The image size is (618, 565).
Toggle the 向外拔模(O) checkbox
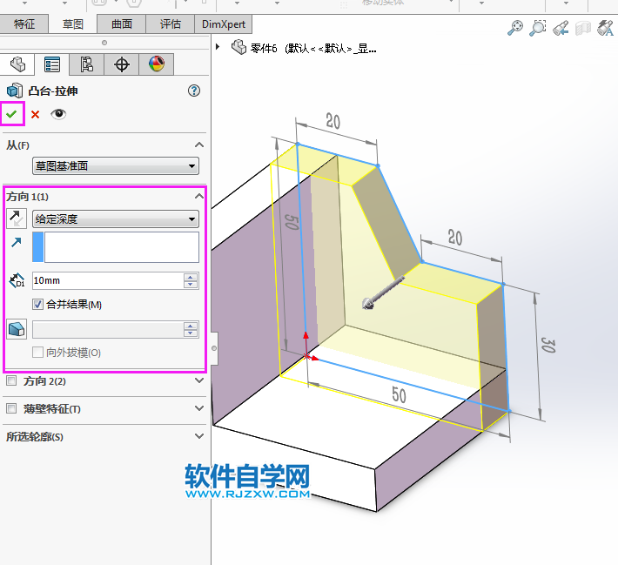[x=37, y=352]
